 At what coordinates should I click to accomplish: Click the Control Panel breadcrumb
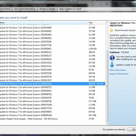click(x=5, y=9)
